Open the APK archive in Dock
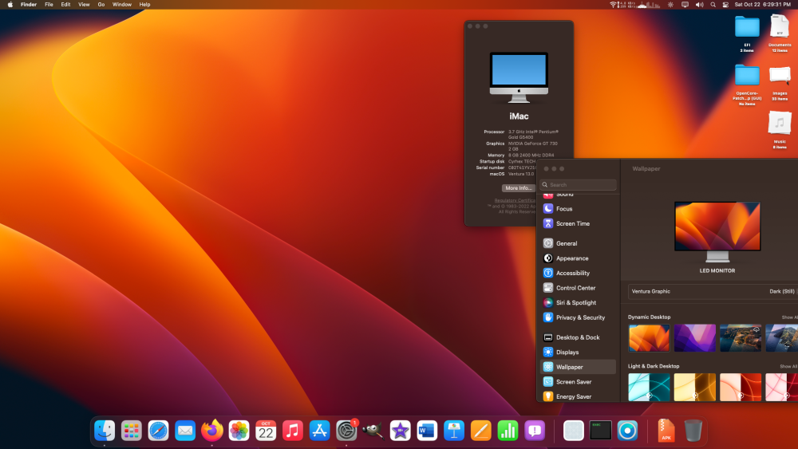The width and height of the screenshot is (798, 449). click(x=666, y=430)
